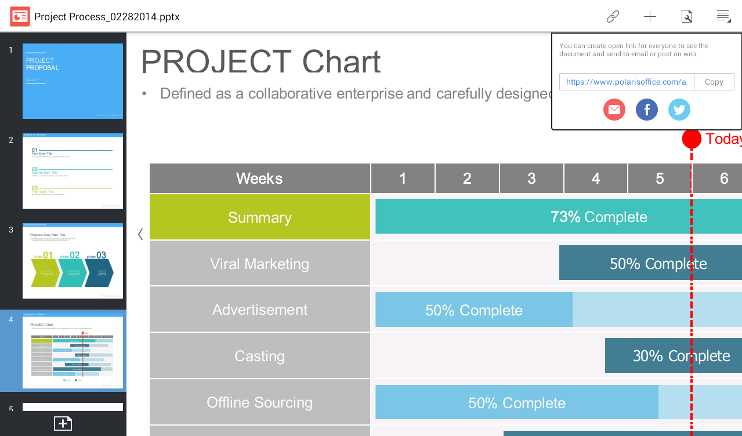Open the document tools wrench icon
This screenshot has width=742, height=436.
click(687, 16)
